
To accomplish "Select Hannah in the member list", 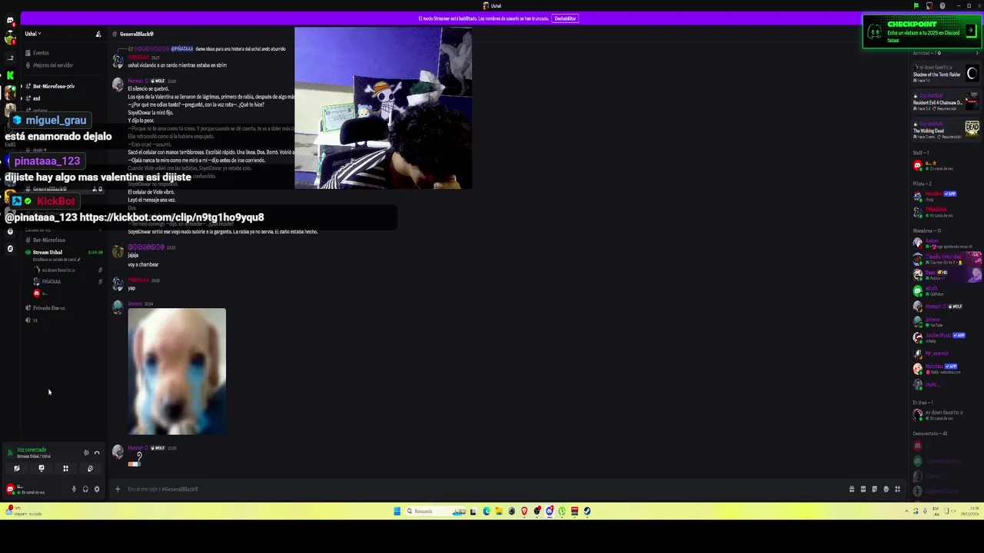I will pos(946,307).
